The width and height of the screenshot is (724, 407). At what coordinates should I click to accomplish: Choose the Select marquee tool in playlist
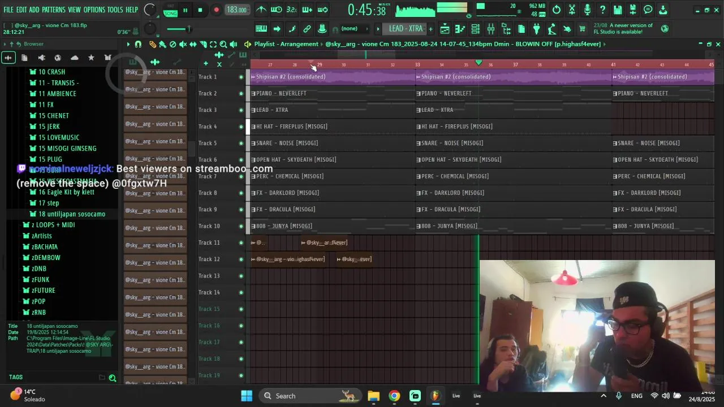pos(213,44)
